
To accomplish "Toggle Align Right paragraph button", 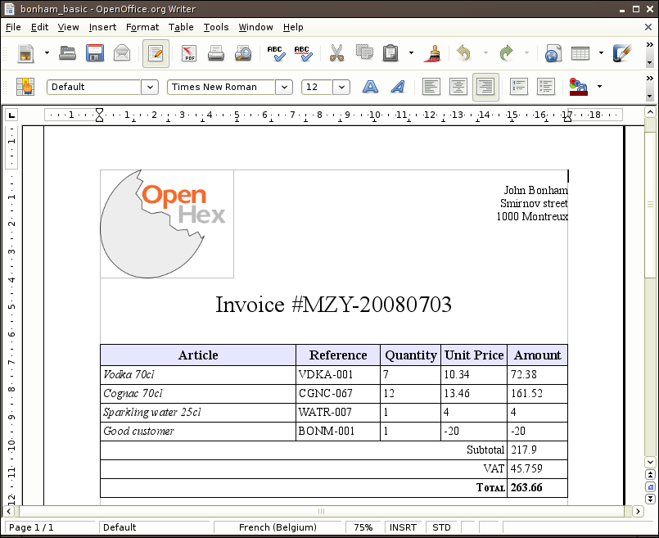I will [x=485, y=87].
